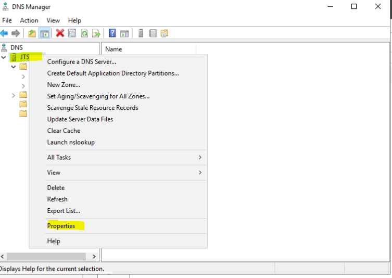
Task: Open the Help menu in menu bar
Action: (x=74, y=20)
